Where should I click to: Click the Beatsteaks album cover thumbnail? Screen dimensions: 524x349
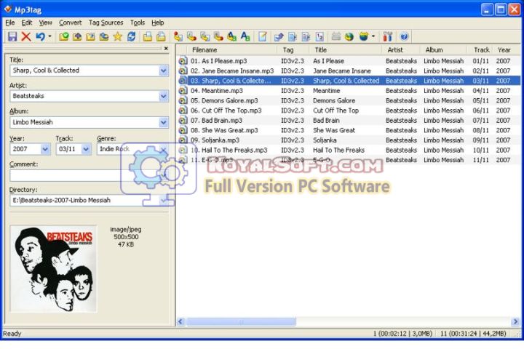pos(53,269)
